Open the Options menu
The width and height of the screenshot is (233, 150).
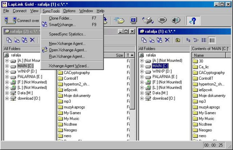tap(69, 11)
